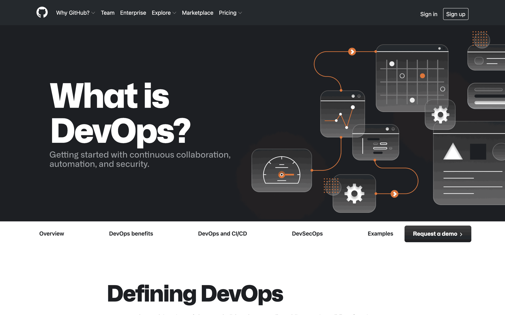
Task: Click the chevron inside Request a demo
Action: pos(461,234)
